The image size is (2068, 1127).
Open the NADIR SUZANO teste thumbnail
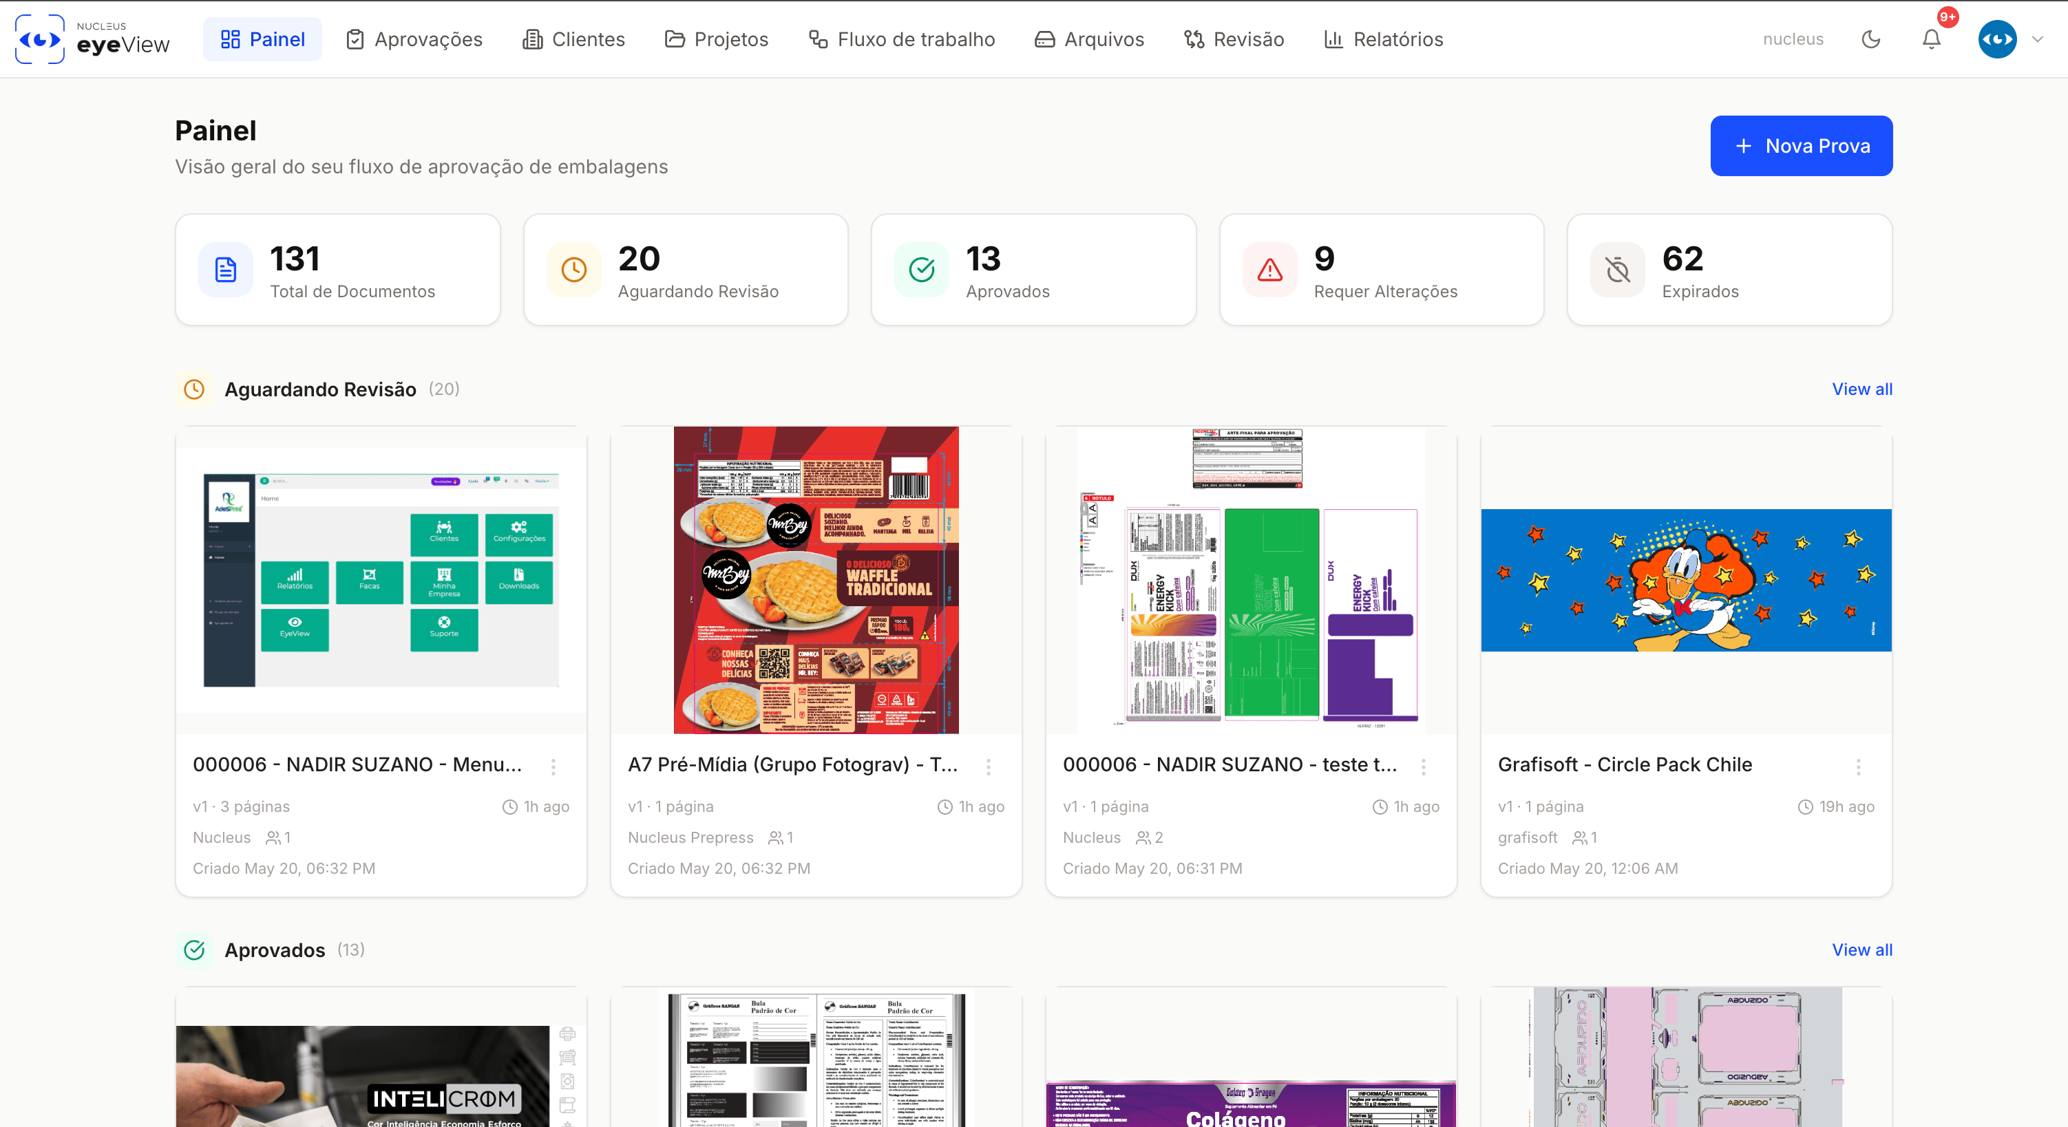coord(1252,580)
